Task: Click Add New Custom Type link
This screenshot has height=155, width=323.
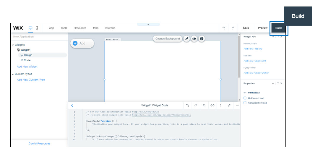Action: (x=31, y=80)
